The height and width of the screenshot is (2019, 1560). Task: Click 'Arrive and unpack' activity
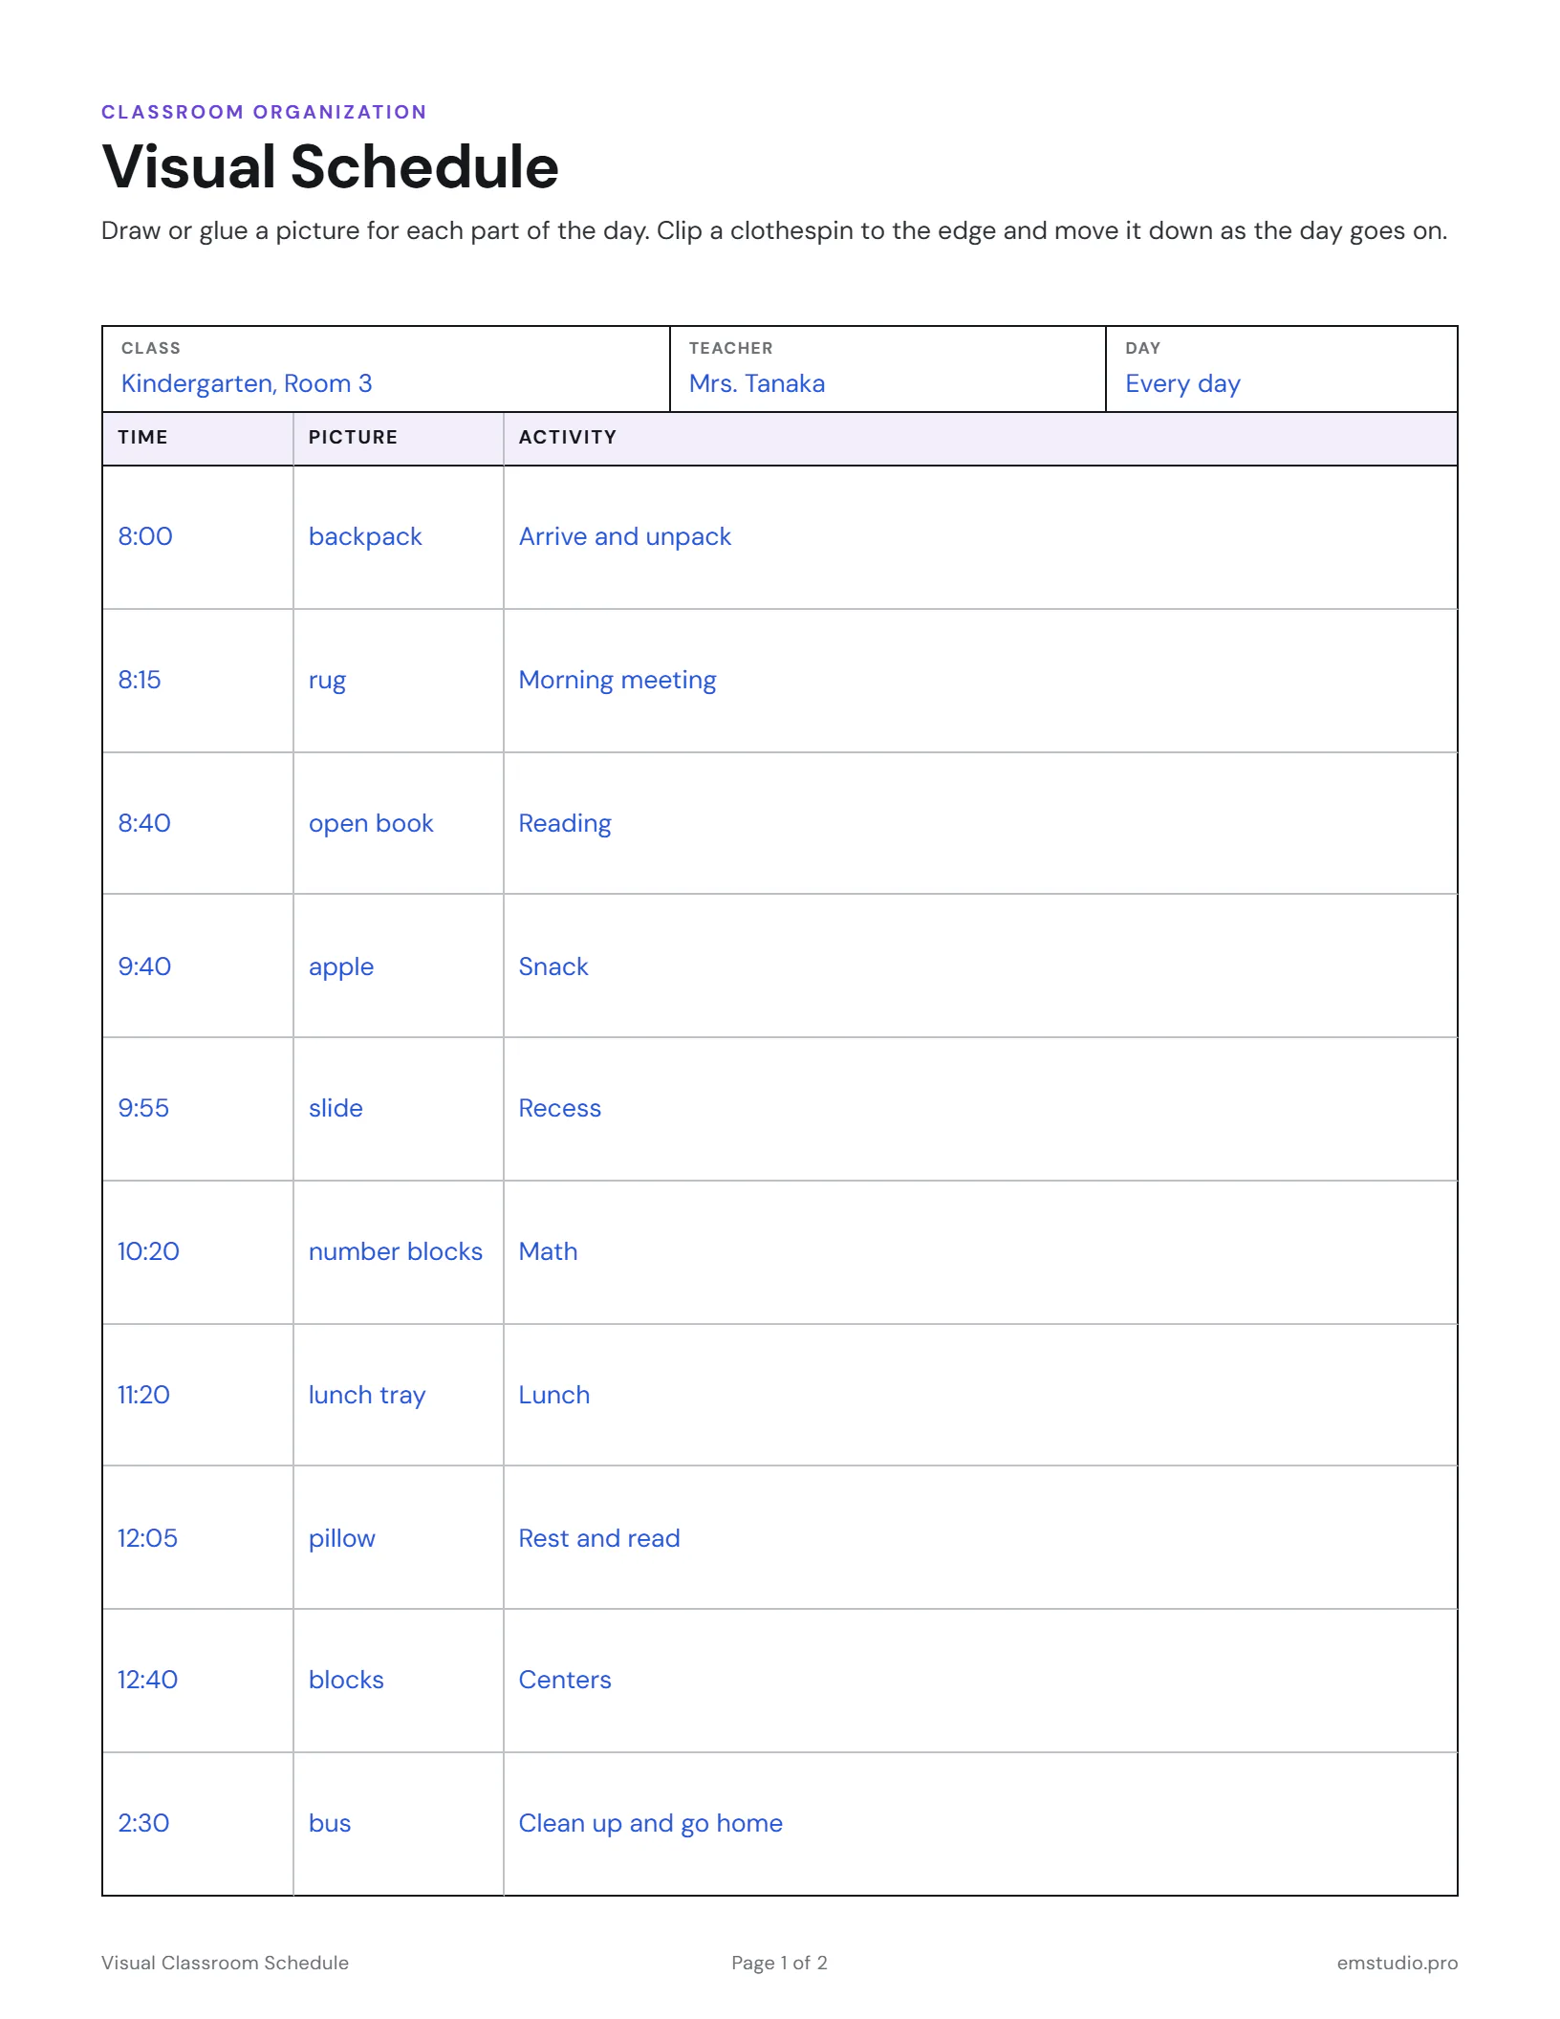pos(980,537)
